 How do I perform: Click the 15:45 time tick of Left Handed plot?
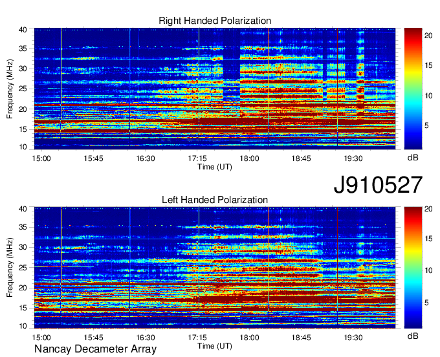(x=93, y=337)
